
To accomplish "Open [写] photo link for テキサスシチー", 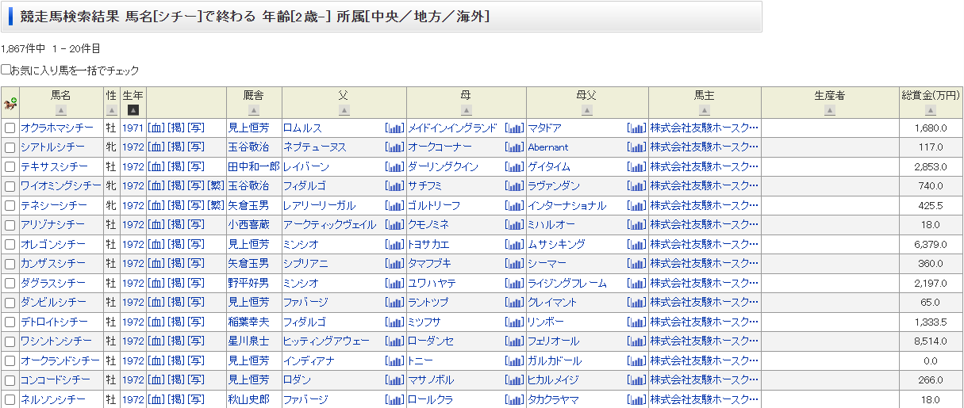I will click(196, 166).
